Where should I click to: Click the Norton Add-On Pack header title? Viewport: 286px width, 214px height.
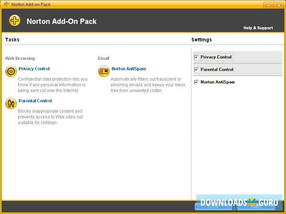pos(61,21)
